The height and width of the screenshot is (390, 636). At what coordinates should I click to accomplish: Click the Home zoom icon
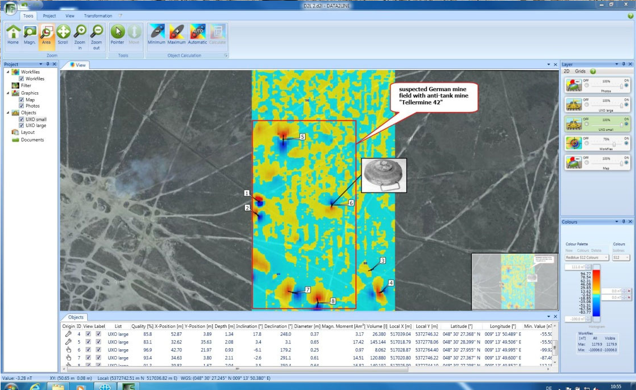pyautogui.click(x=12, y=34)
